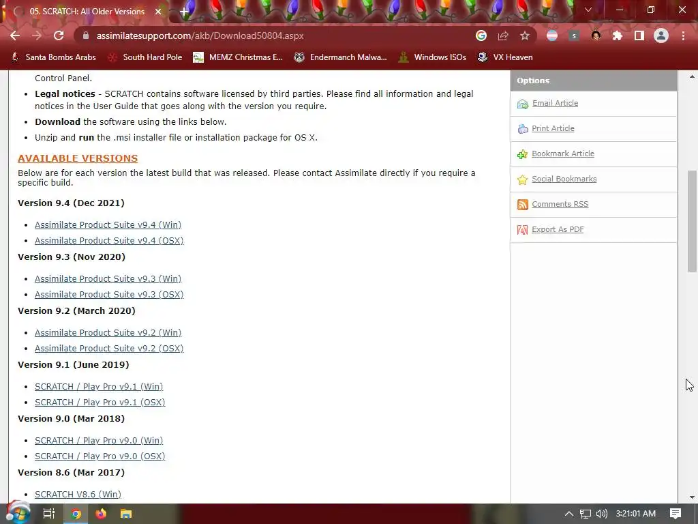Image resolution: width=698 pixels, height=524 pixels.
Task: Click the face avatar extension icon
Action: coord(596,35)
